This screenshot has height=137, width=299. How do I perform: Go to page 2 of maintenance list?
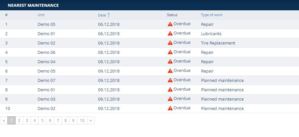[x=19, y=121]
